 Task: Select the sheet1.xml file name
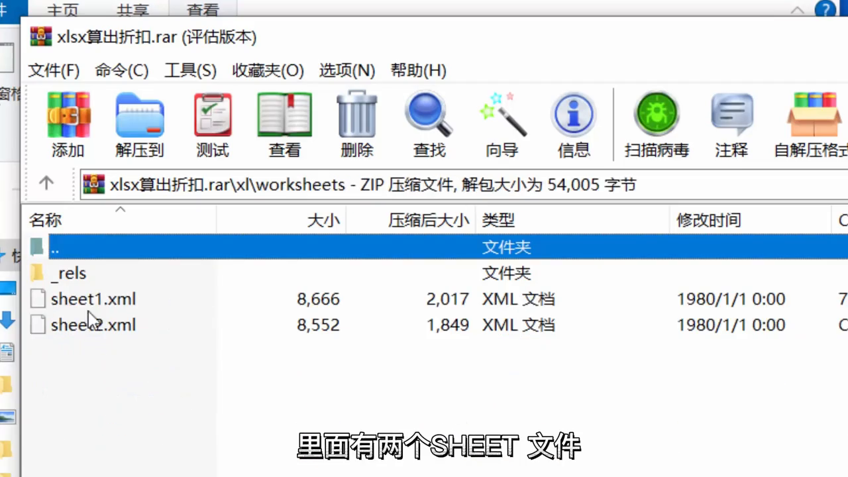click(x=93, y=299)
